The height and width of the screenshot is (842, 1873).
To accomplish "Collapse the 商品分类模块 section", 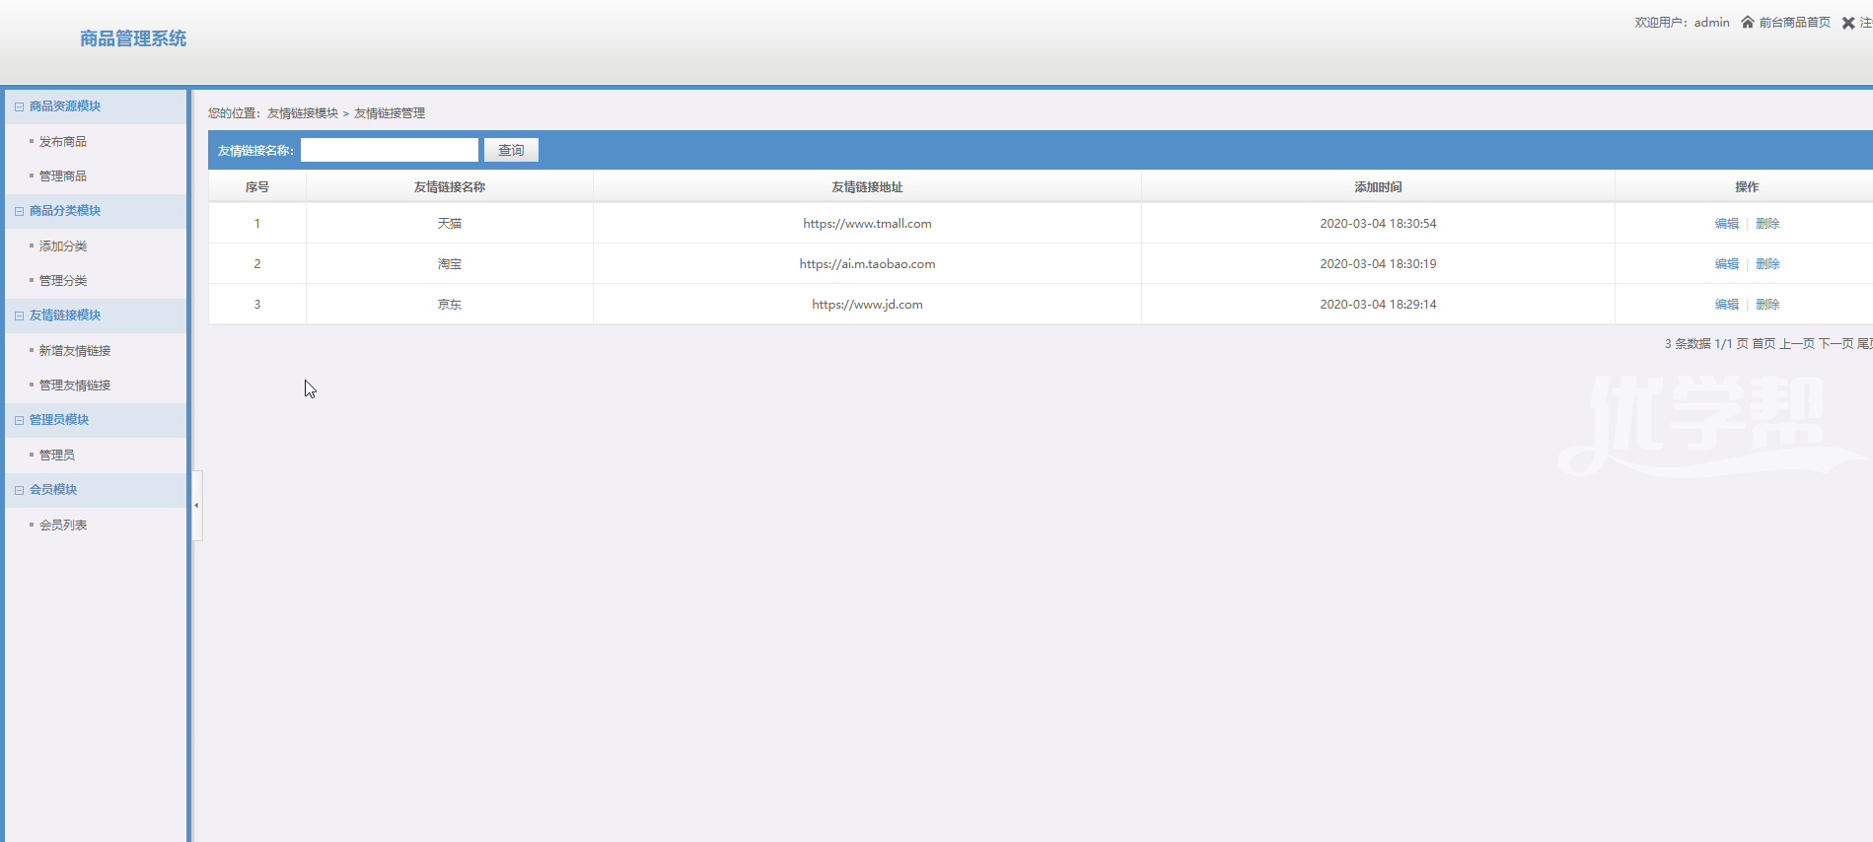I will 20,211.
